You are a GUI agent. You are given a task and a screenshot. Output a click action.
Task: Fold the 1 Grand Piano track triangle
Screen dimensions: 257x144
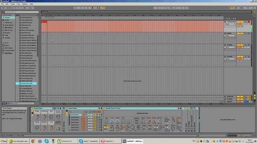tap(225, 22)
